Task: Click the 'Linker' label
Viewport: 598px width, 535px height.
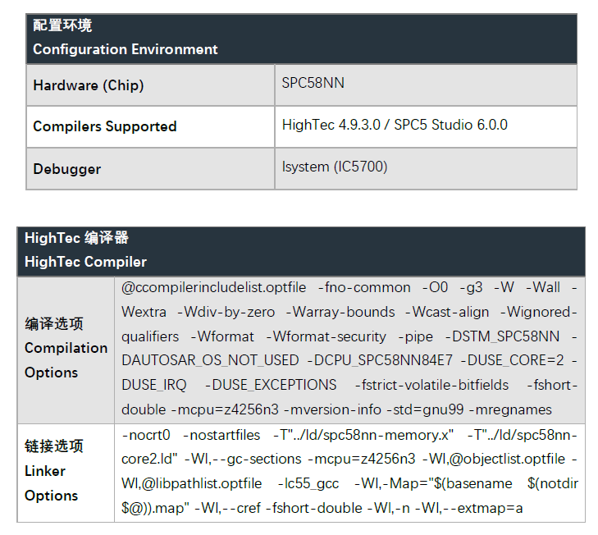Action: [x=45, y=471]
